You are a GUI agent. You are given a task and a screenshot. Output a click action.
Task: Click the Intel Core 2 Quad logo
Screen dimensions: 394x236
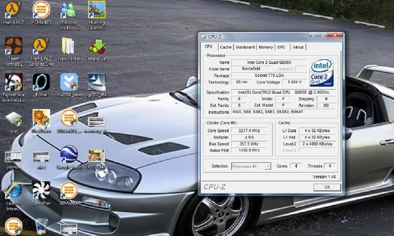point(322,72)
